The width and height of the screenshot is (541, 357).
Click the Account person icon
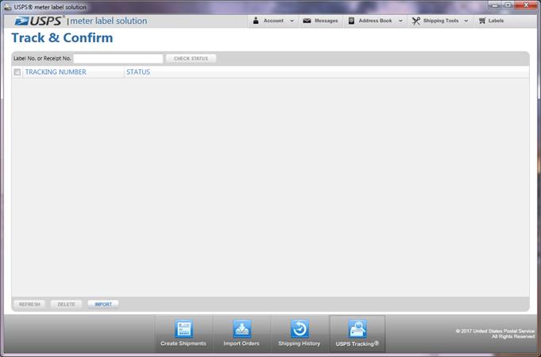pos(256,21)
